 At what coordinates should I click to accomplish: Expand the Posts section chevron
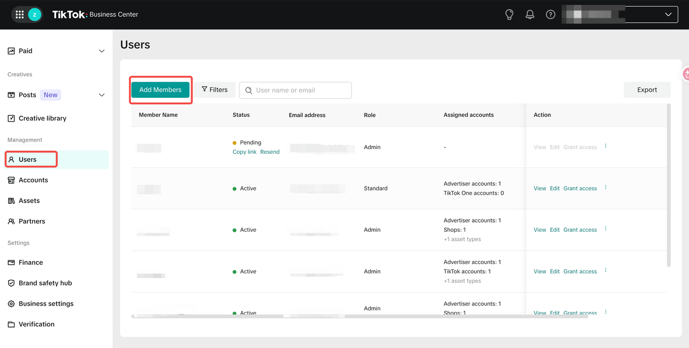click(x=102, y=95)
